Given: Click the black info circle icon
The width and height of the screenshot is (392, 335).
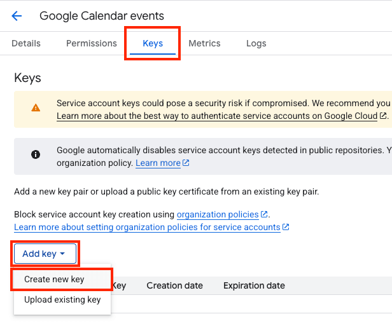Looking at the screenshot, I should pos(36,154).
